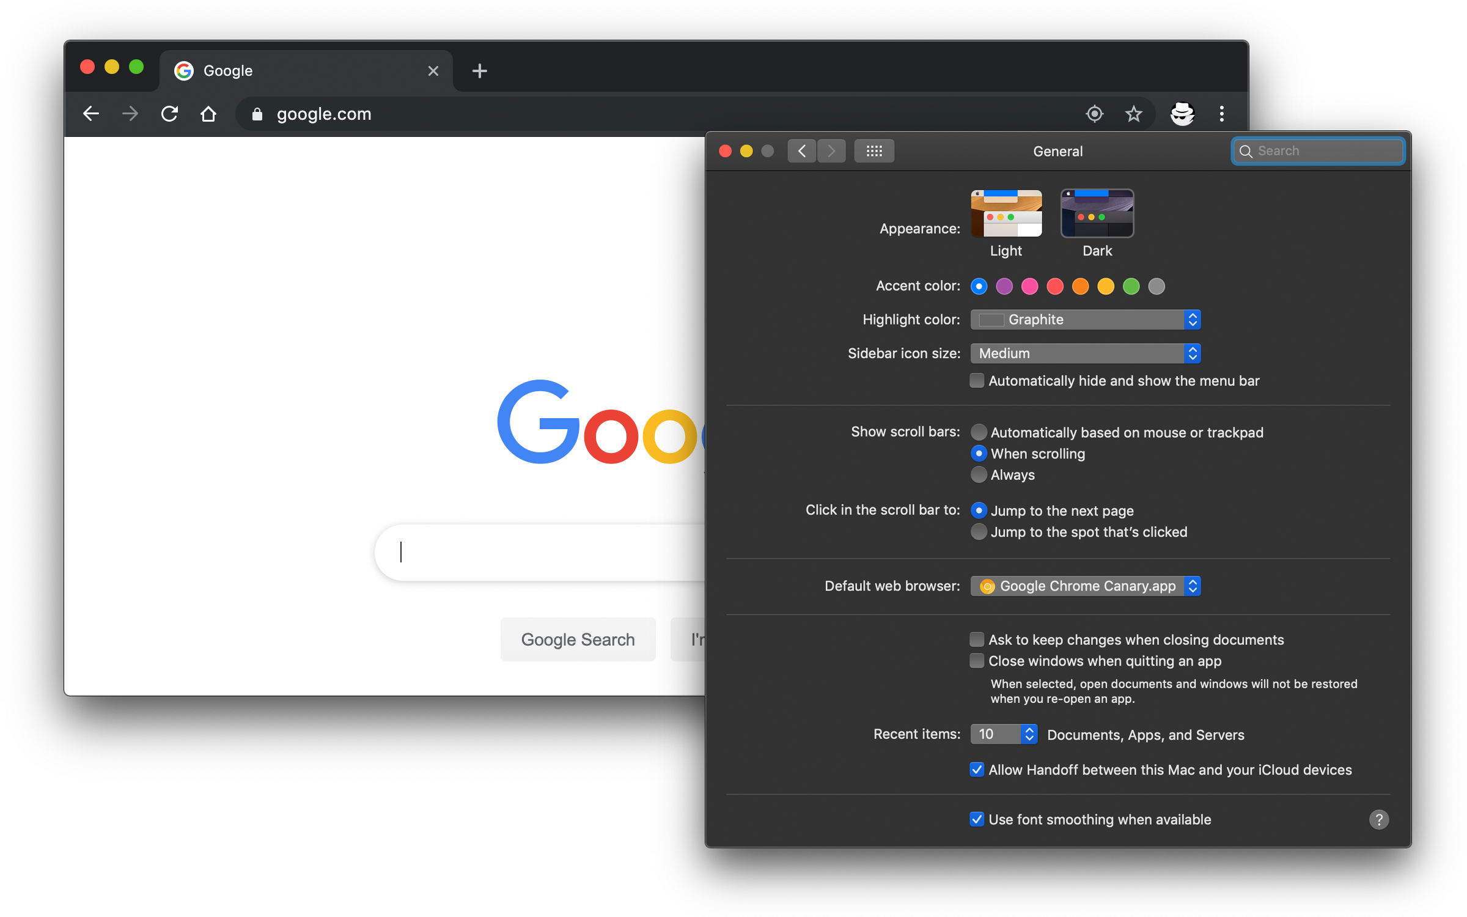The width and height of the screenshot is (1467, 917).
Task: Select Jump to the next page
Action: [x=979, y=510]
